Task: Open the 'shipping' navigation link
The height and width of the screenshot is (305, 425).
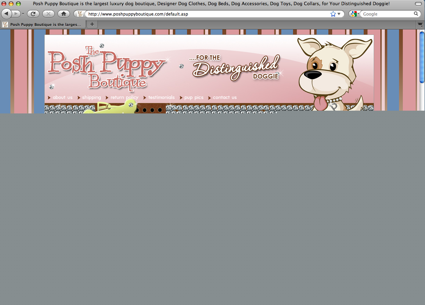Action: click(91, 98)
